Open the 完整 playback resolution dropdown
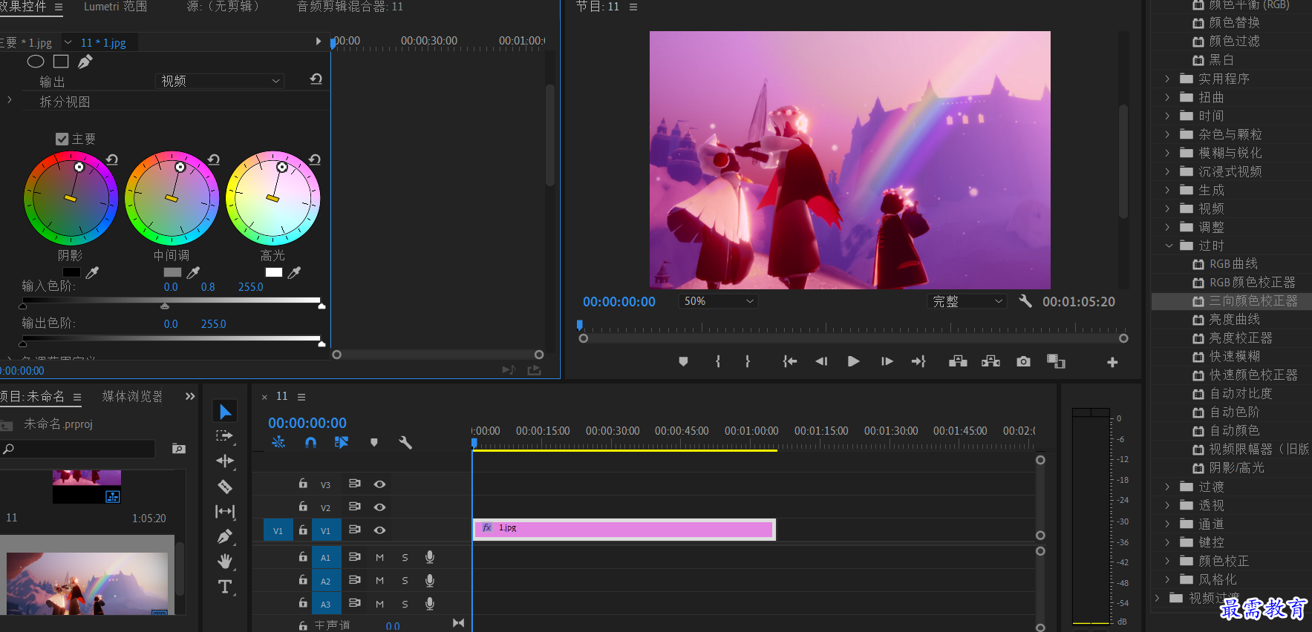The image size is (1312, 632). pyautogui.click(x=967, y=301)
